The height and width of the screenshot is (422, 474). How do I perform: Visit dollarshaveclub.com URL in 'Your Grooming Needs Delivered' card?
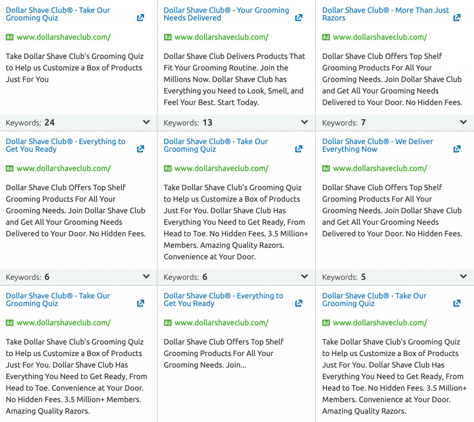[x=221, y=37]
